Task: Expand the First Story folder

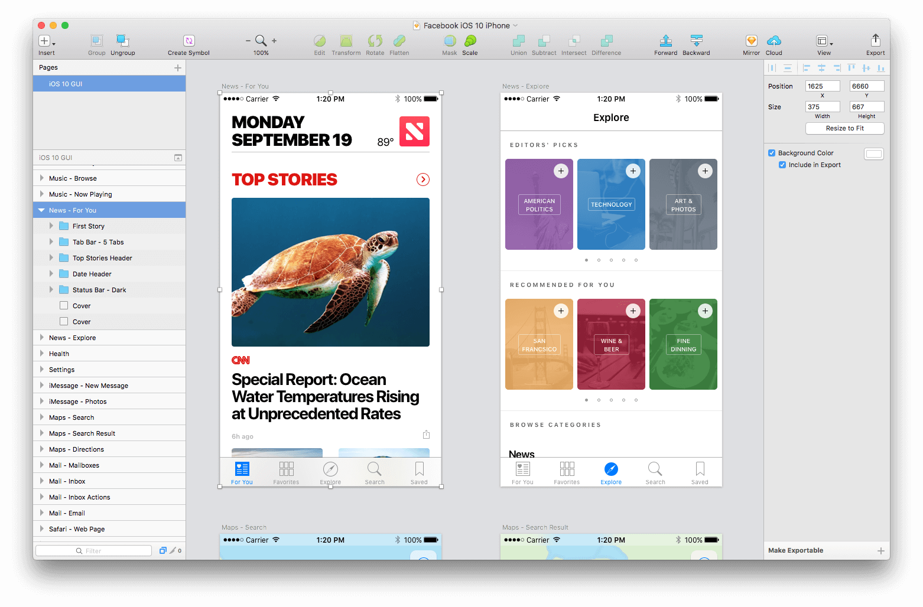Action: point(51,226)
